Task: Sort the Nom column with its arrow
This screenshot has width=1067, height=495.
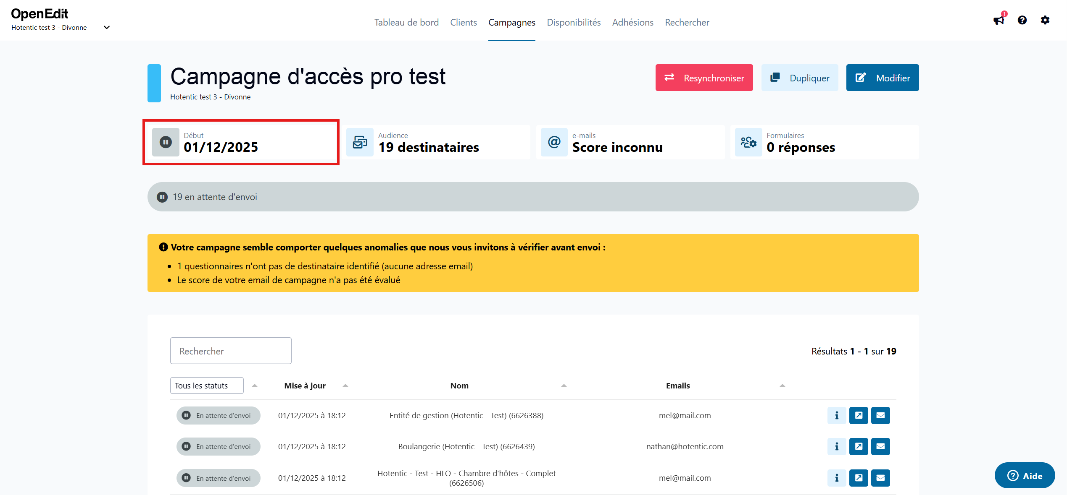Action: pyautogui.click(x=564, y=386)
